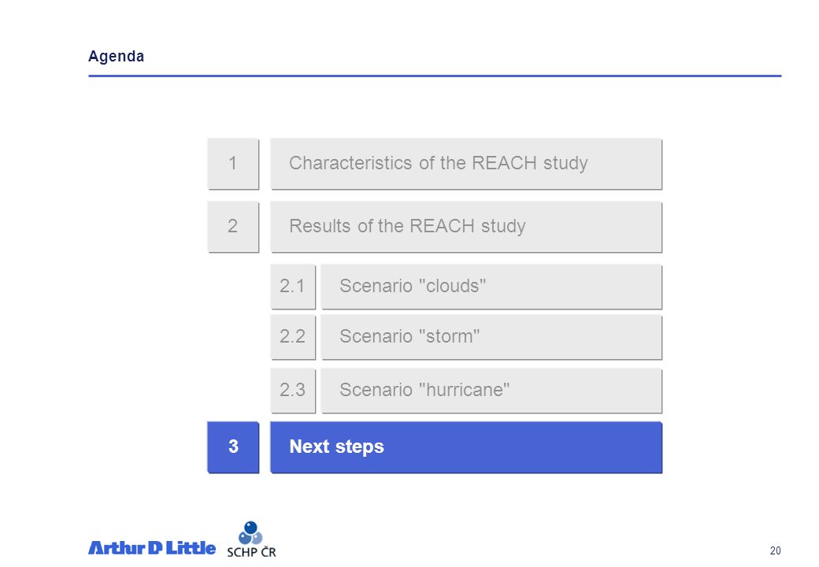Viewport: 819px width, 567px height.
Task: Open Characteristics of the REACH study
Action: click(466, 164)
